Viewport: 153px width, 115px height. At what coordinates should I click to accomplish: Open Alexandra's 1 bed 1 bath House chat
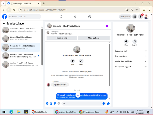pos(21,30)
